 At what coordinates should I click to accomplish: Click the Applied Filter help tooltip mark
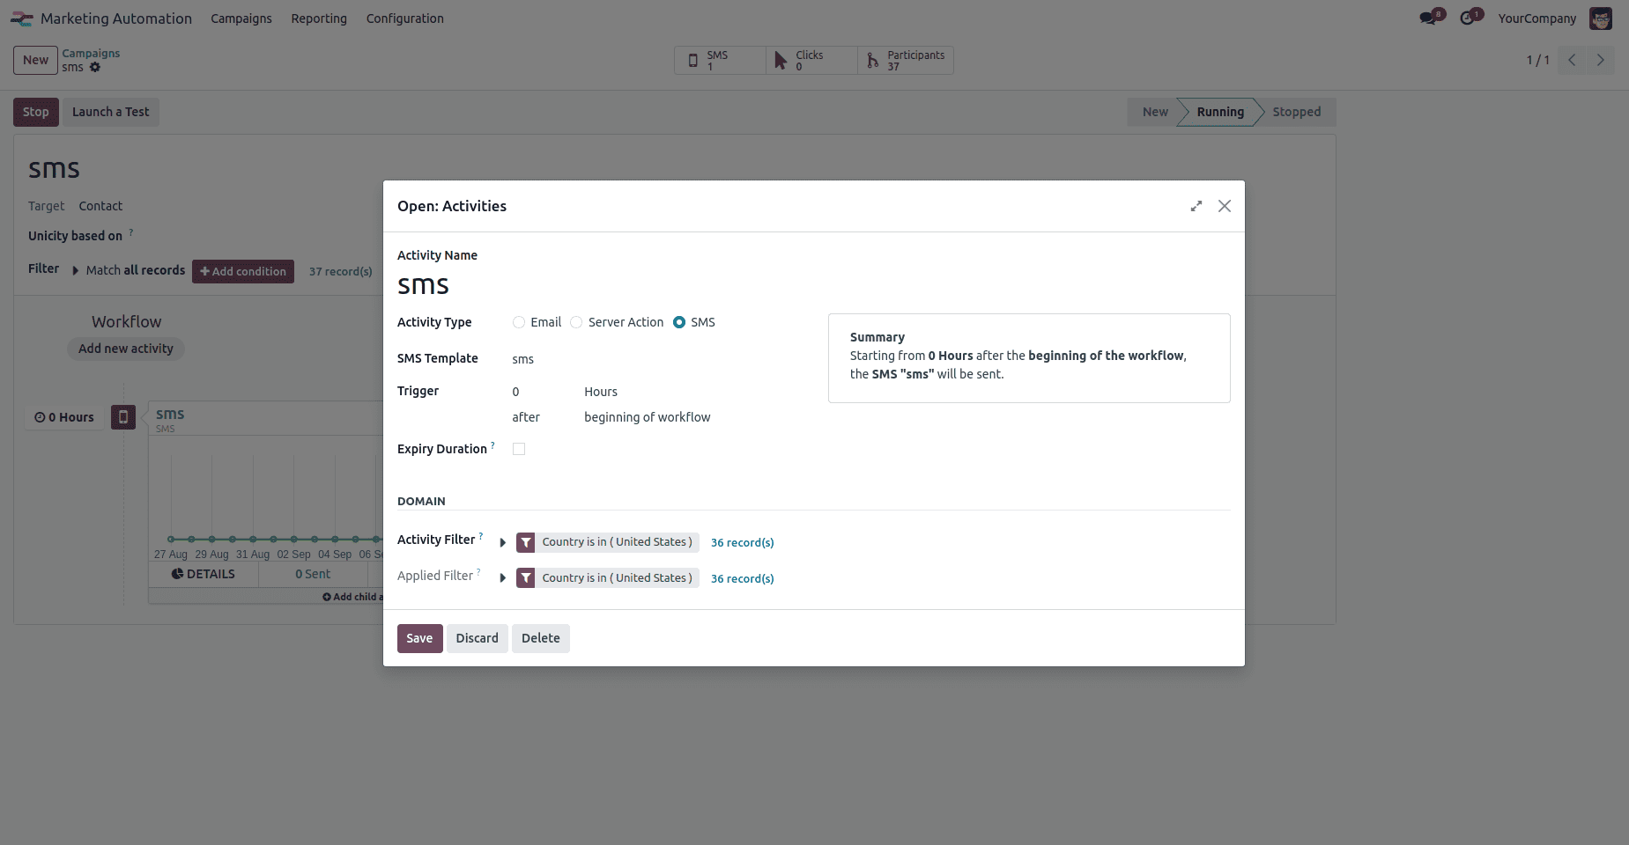click(478, 571)
